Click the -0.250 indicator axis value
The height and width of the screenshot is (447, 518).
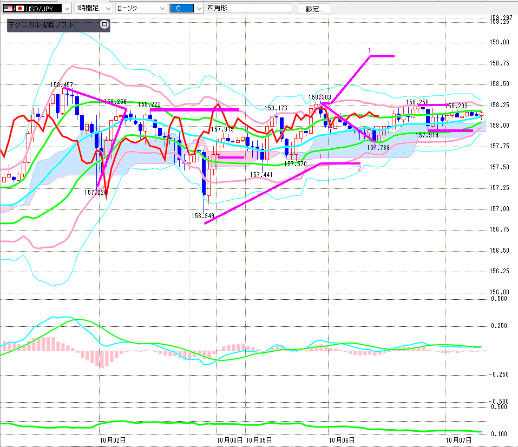499,374
